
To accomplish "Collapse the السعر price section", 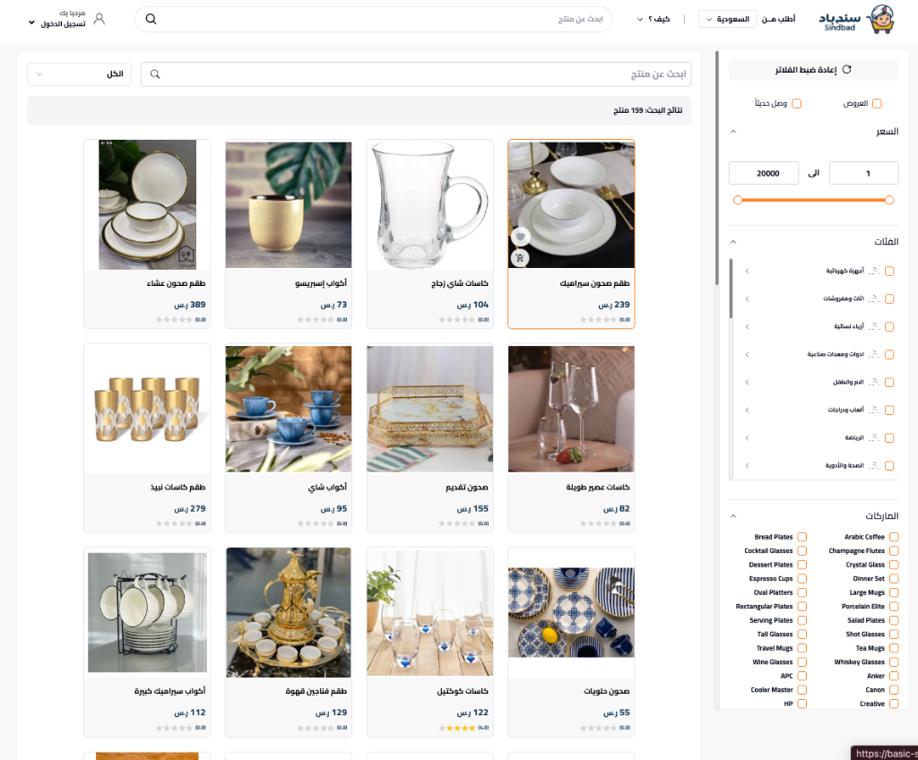I will (x=733, y=131).
